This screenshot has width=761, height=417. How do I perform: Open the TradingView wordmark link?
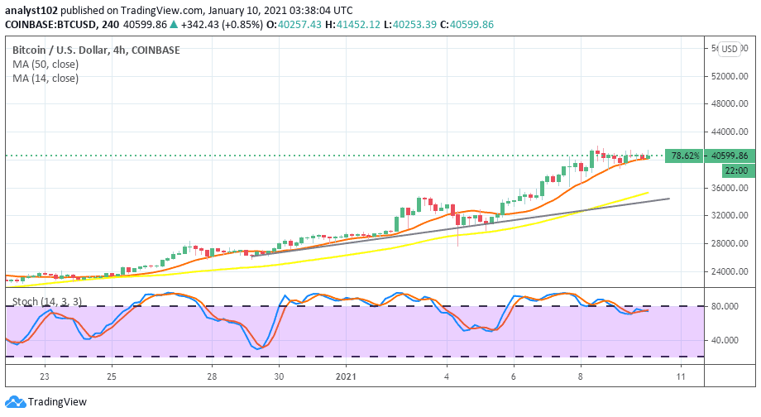[x=57, y=402]
